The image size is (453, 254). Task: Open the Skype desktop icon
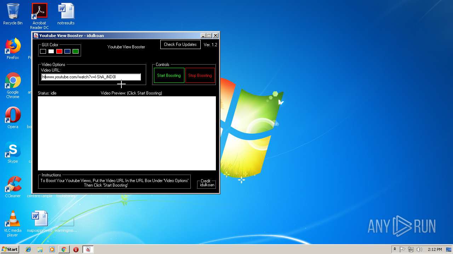13,152
